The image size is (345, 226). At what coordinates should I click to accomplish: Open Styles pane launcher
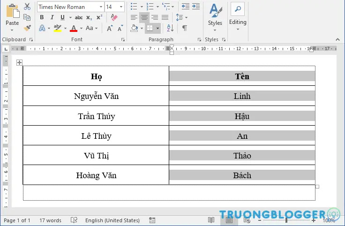[224, 39]
